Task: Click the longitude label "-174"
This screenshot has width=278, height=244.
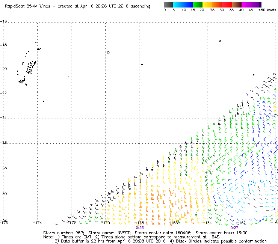Action: [38, 223]
